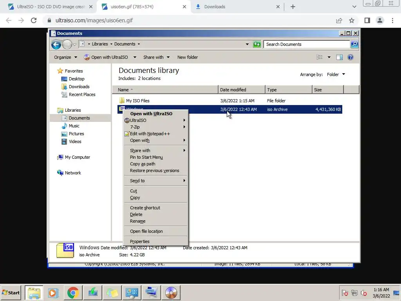Click the change view icon in Explorer toolbar

coord(320,57)
